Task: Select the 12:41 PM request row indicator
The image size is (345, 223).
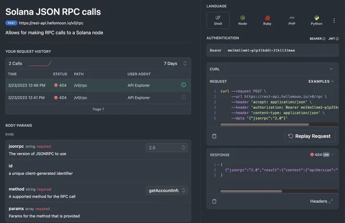Action: click(183, 97)
